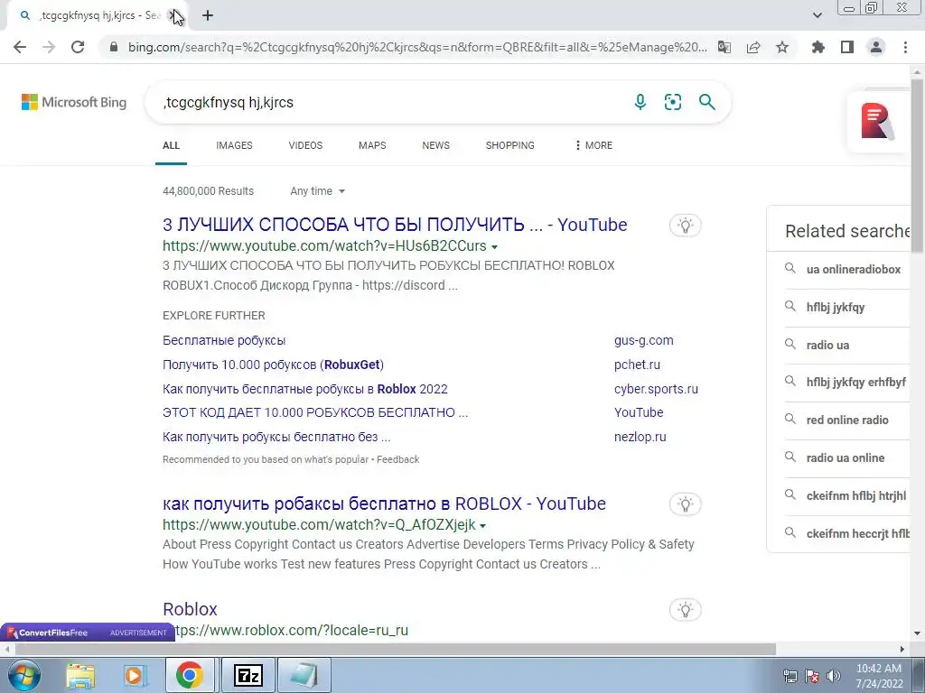Go forward with the forward arrow

[x=49, y=47]
